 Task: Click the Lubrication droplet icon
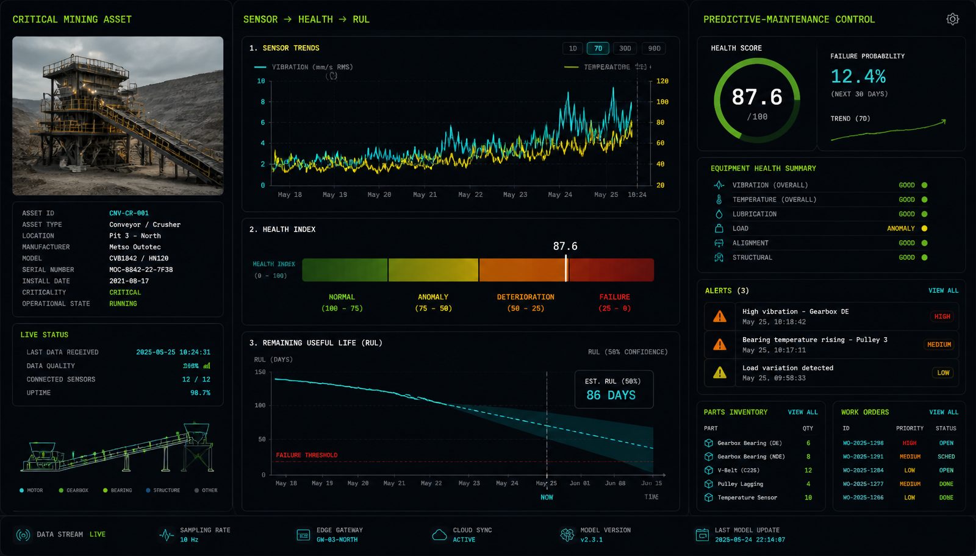point(719,214)
